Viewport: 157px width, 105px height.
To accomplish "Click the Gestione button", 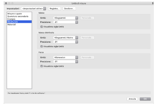I will [69, 8].
